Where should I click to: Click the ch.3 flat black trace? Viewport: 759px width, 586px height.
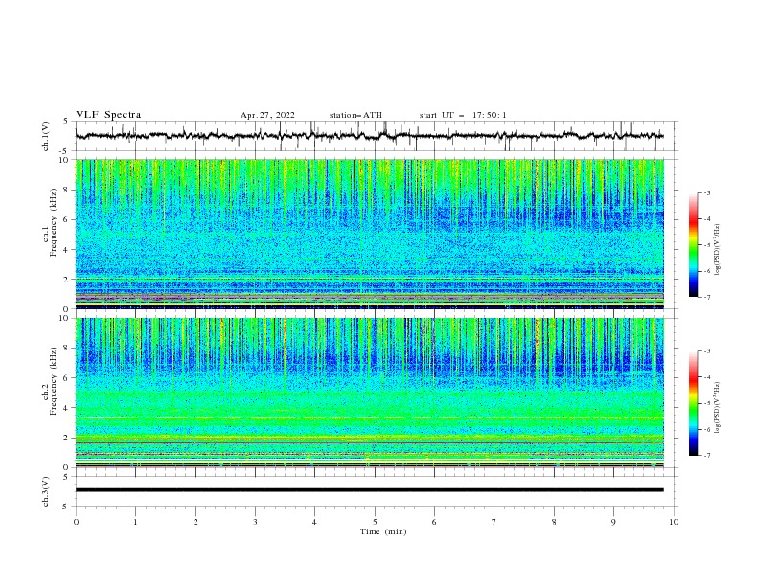point(370,490)
